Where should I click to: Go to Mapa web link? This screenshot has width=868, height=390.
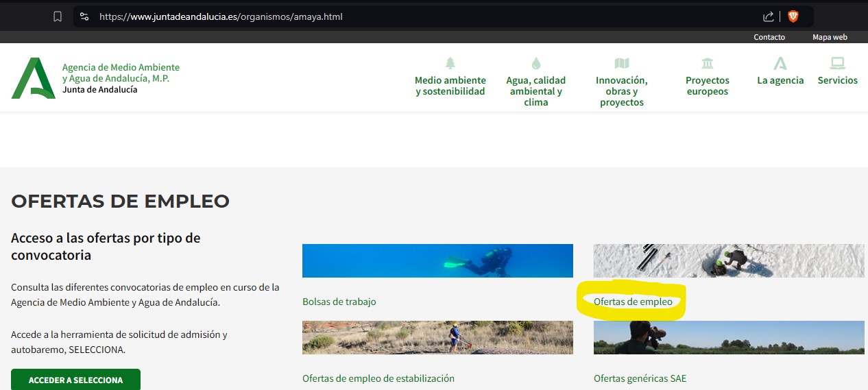point(830,37)
